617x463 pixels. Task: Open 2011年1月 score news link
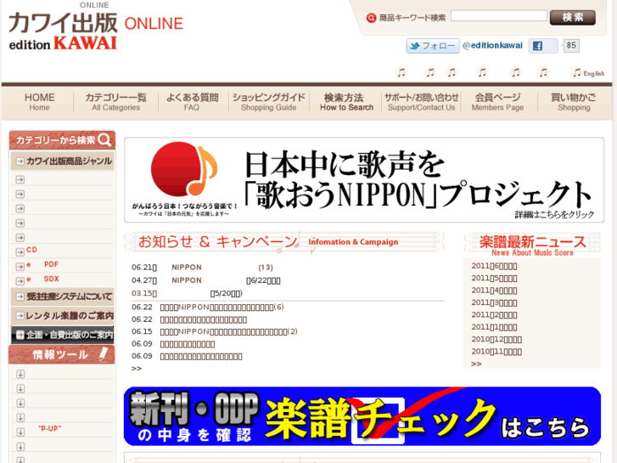coord(494,327)
